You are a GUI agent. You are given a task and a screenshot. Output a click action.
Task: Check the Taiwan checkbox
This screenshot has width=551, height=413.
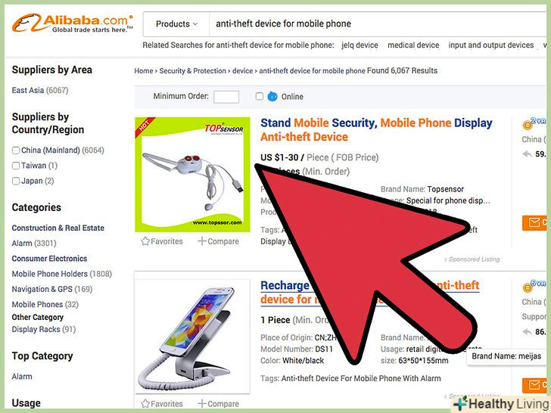pos(16,166)
